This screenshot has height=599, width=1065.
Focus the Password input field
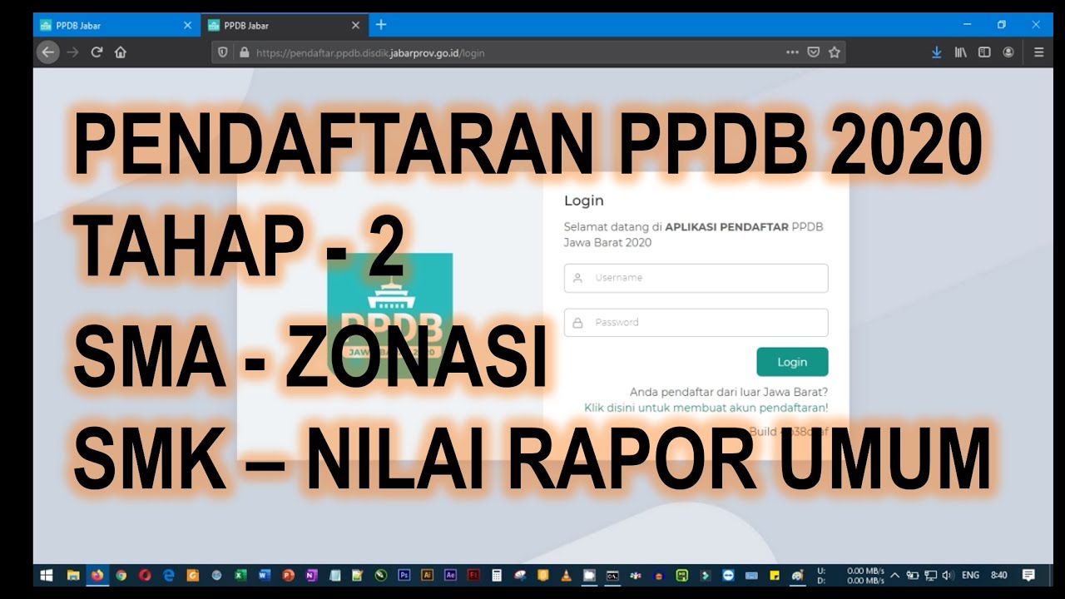(696, 322)
